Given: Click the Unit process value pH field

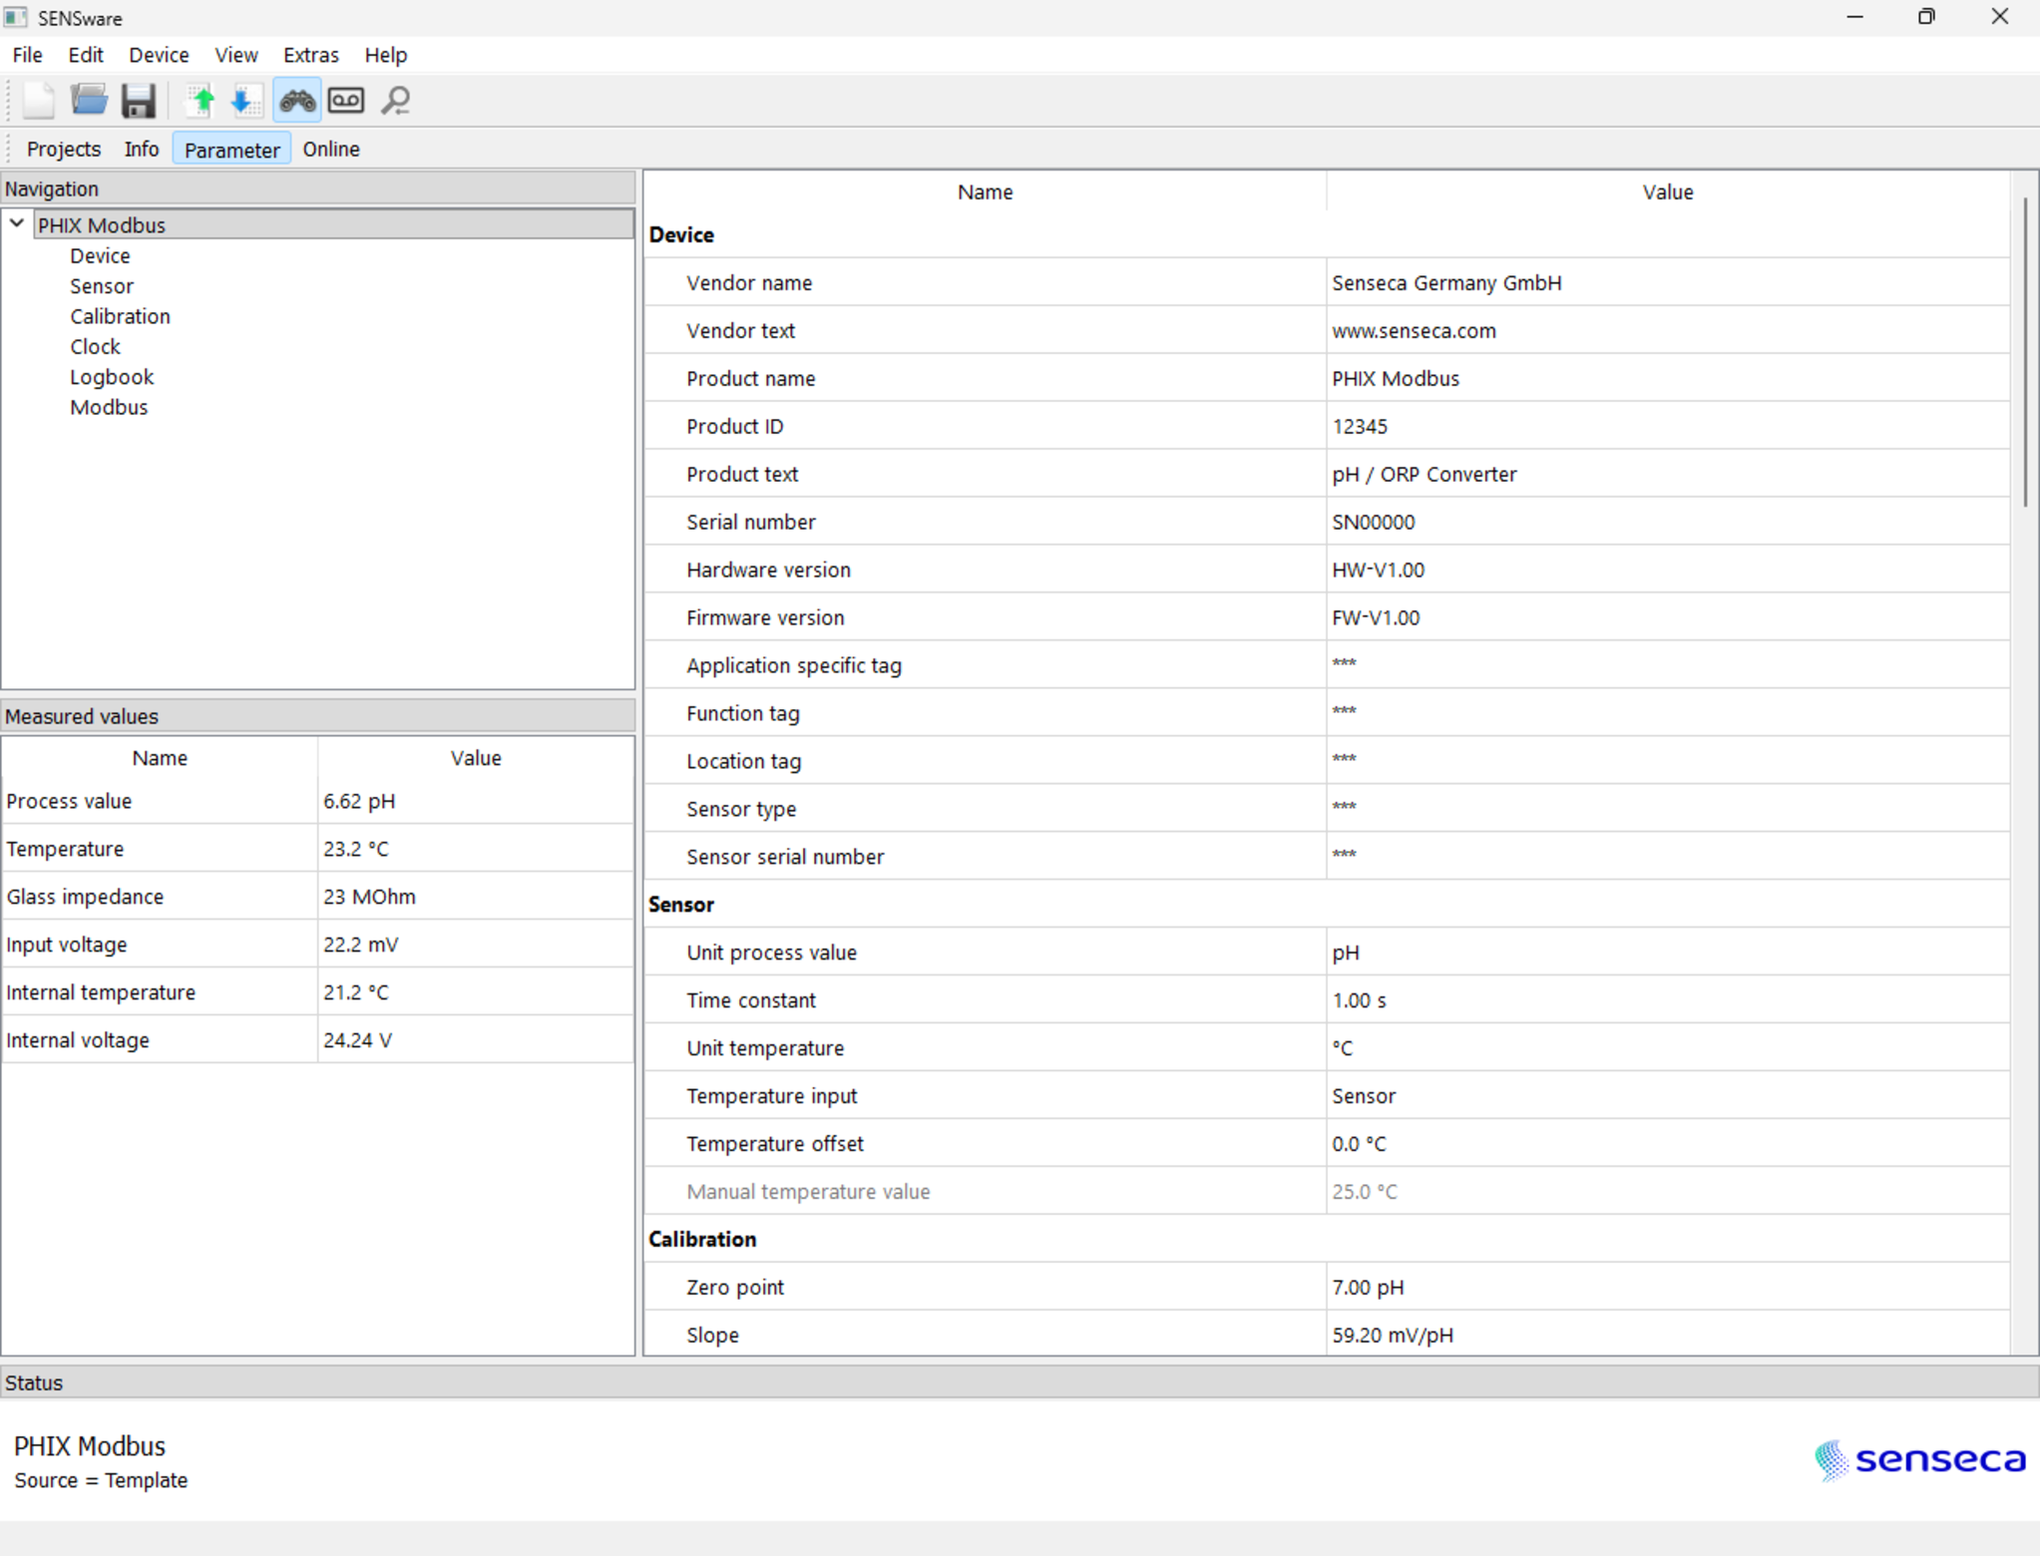Looking at the screenshot, I should (1667, 952).
